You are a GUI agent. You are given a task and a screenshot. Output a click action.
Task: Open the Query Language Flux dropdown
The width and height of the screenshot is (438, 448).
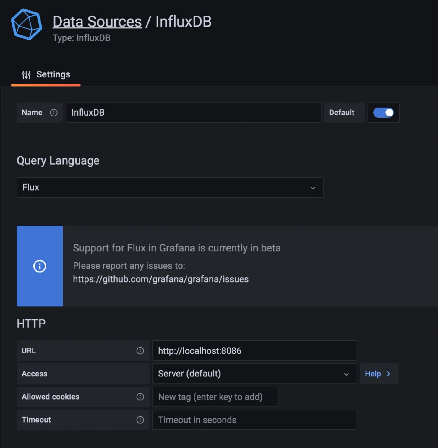coord(170,188)
